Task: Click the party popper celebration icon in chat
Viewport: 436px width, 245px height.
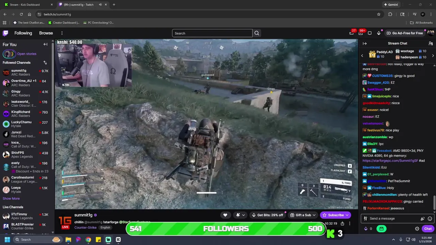Action: [423, 218]
